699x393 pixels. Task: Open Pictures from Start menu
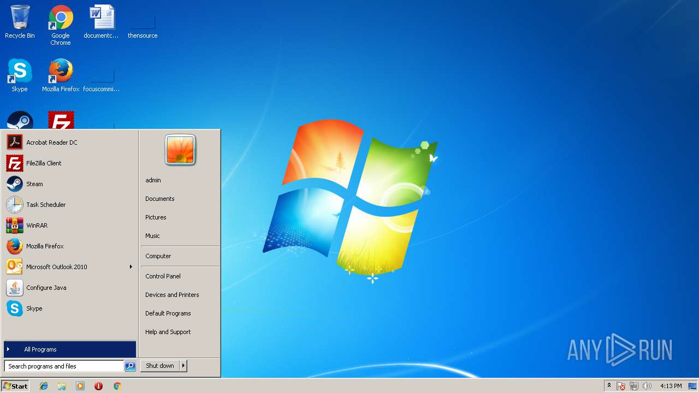[180, 217]
